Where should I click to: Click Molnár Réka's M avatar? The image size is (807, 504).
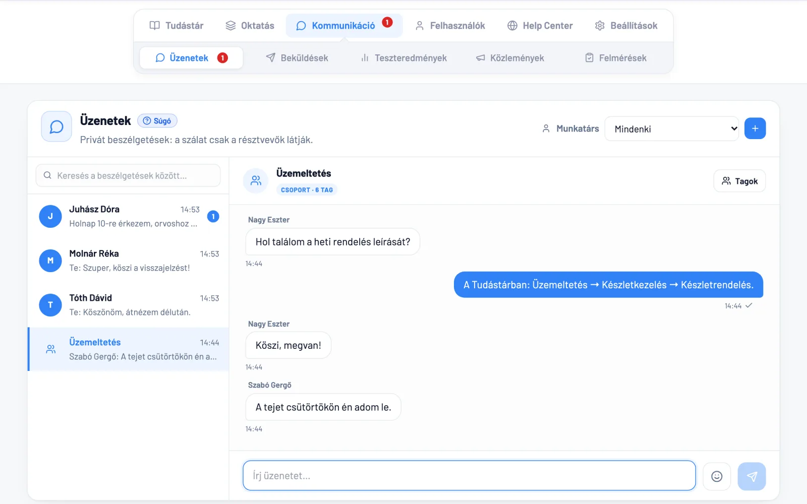50,261
